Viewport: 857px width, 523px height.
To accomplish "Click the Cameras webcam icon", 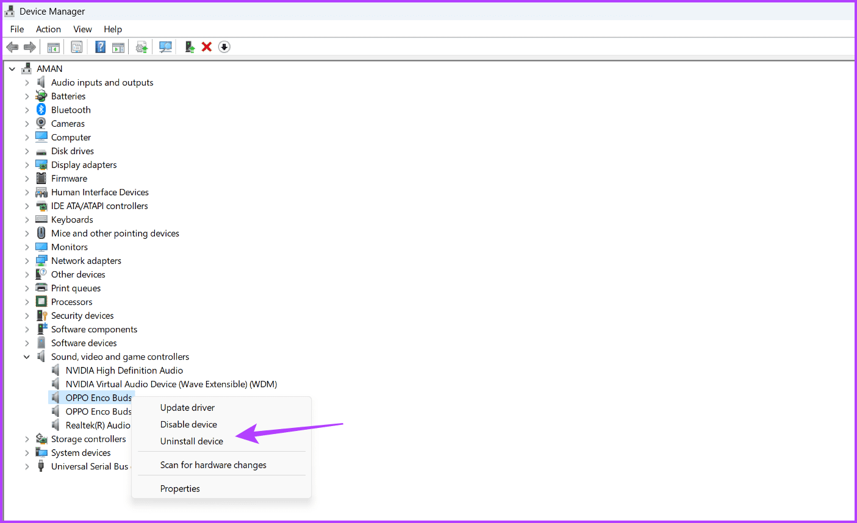I will pyautogui.click(x=41, y=123).
